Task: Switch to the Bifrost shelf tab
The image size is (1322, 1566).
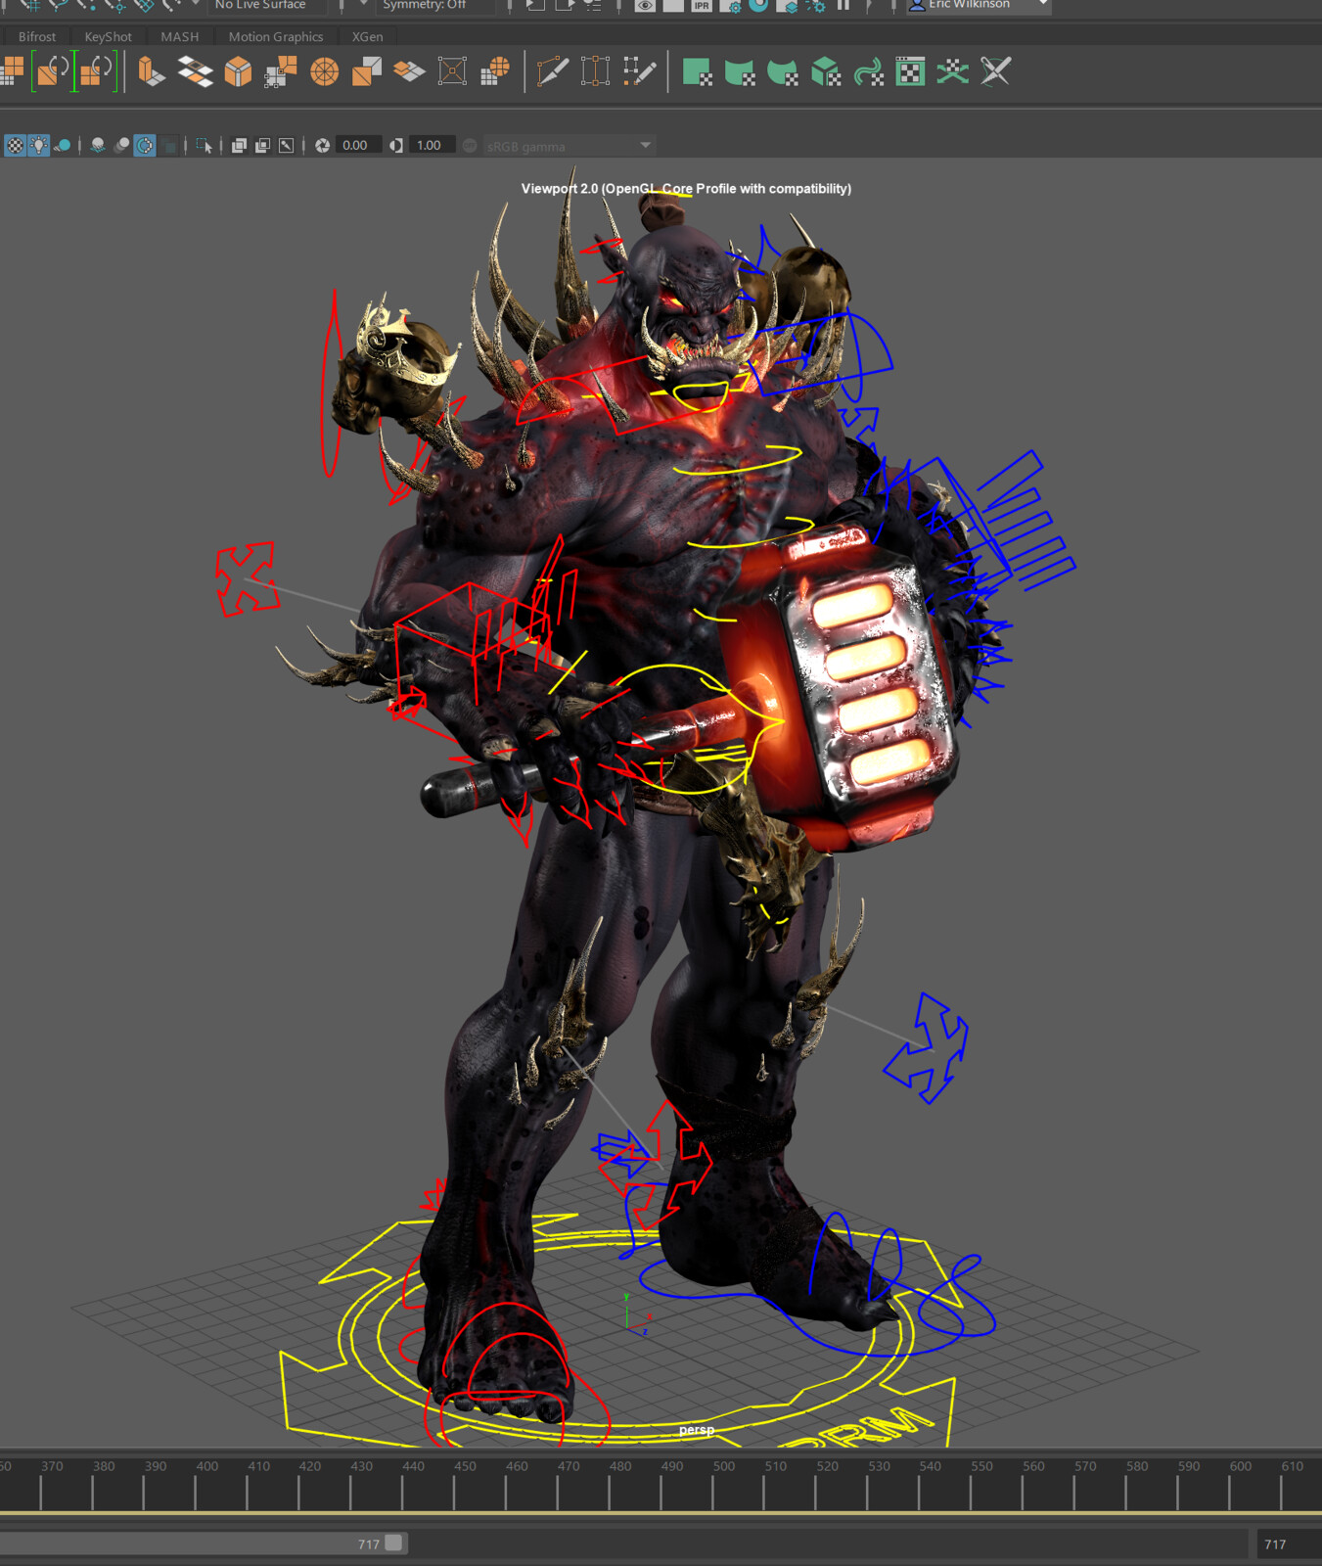Action: 37,36
